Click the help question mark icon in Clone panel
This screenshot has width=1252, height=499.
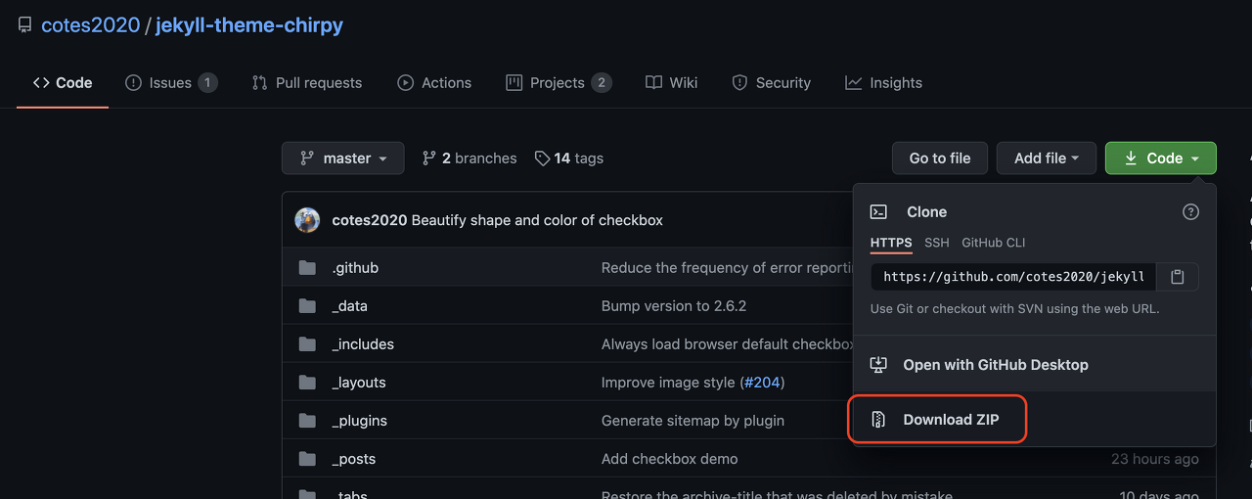click(x=1190, y=211)
